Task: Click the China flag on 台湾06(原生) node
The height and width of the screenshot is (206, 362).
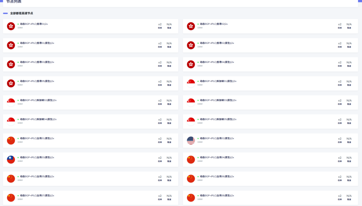Action: (x=191, y=179)
